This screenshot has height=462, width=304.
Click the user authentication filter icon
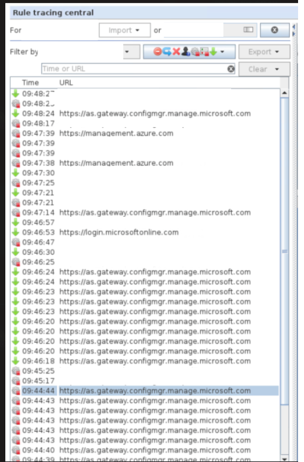coord(185,52)
